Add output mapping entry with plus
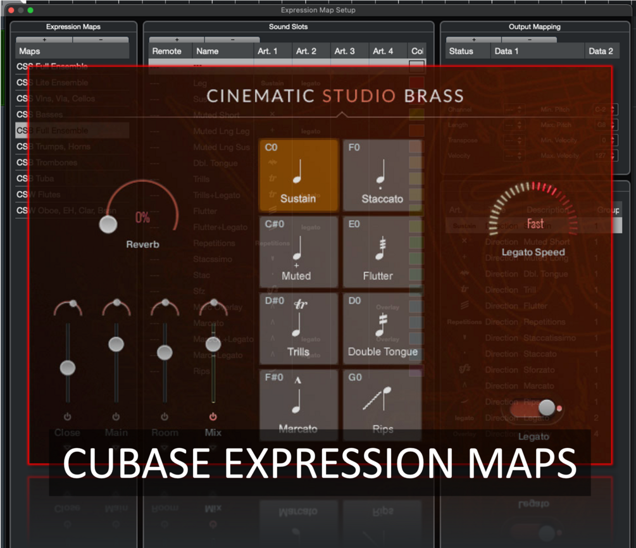636x548 pixels. (474, 40)
